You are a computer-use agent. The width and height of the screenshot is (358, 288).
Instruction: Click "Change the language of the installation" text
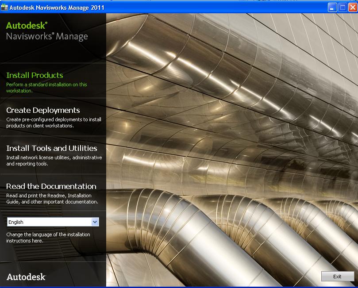coord(48,238)
